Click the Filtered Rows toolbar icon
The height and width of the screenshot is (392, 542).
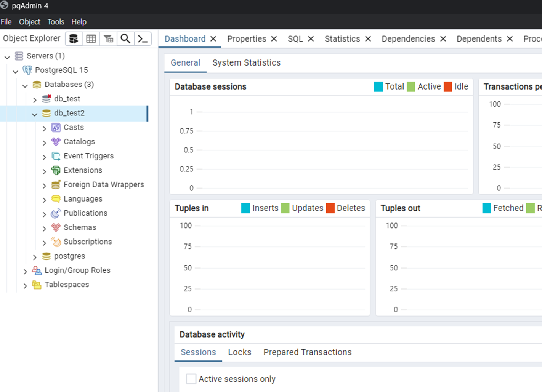click(x=109, y=38)
